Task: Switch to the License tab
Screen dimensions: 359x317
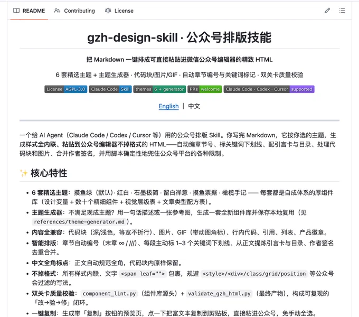Action: pos(119,11)
